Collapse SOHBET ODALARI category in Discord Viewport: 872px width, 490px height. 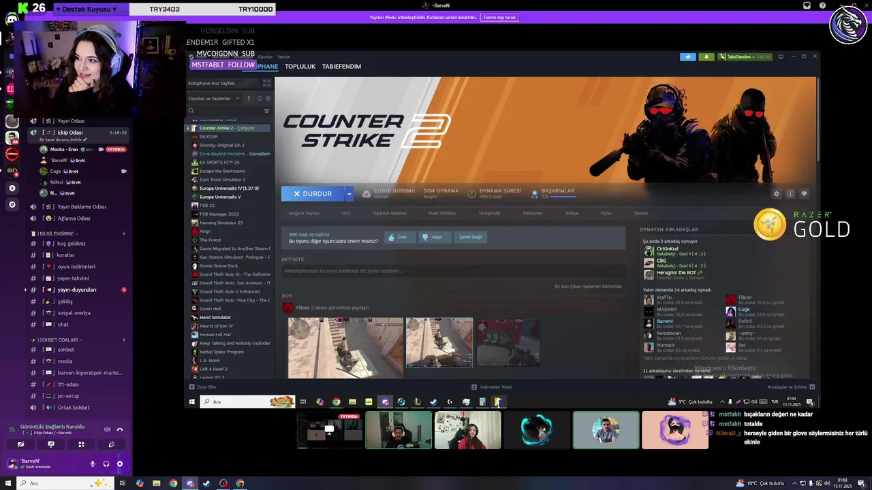tap(58, 340)
